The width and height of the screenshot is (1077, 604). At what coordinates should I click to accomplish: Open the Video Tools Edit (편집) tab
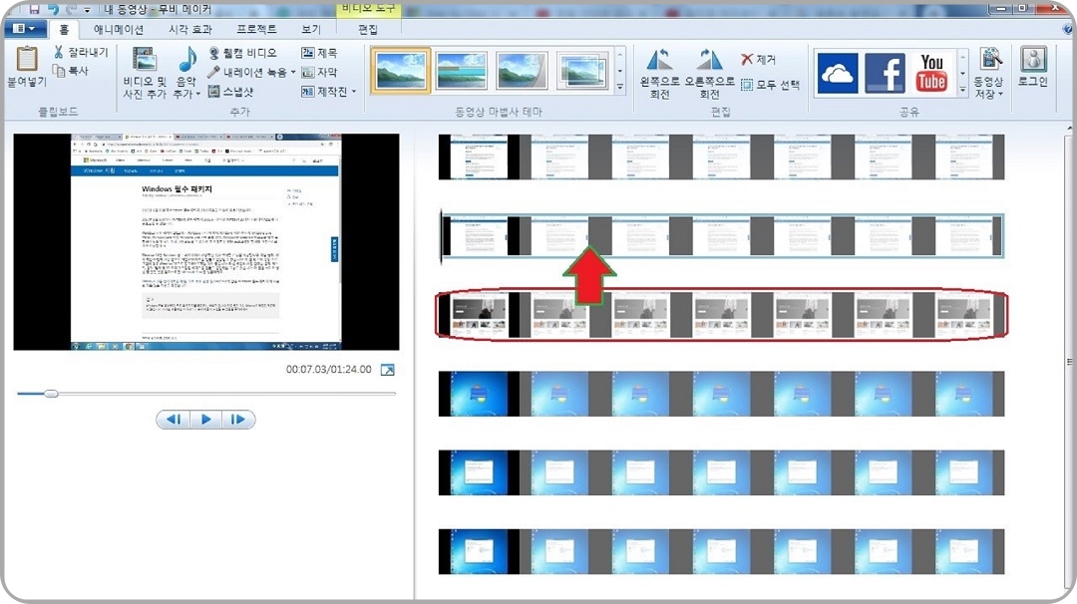click(x=367, y=29)
